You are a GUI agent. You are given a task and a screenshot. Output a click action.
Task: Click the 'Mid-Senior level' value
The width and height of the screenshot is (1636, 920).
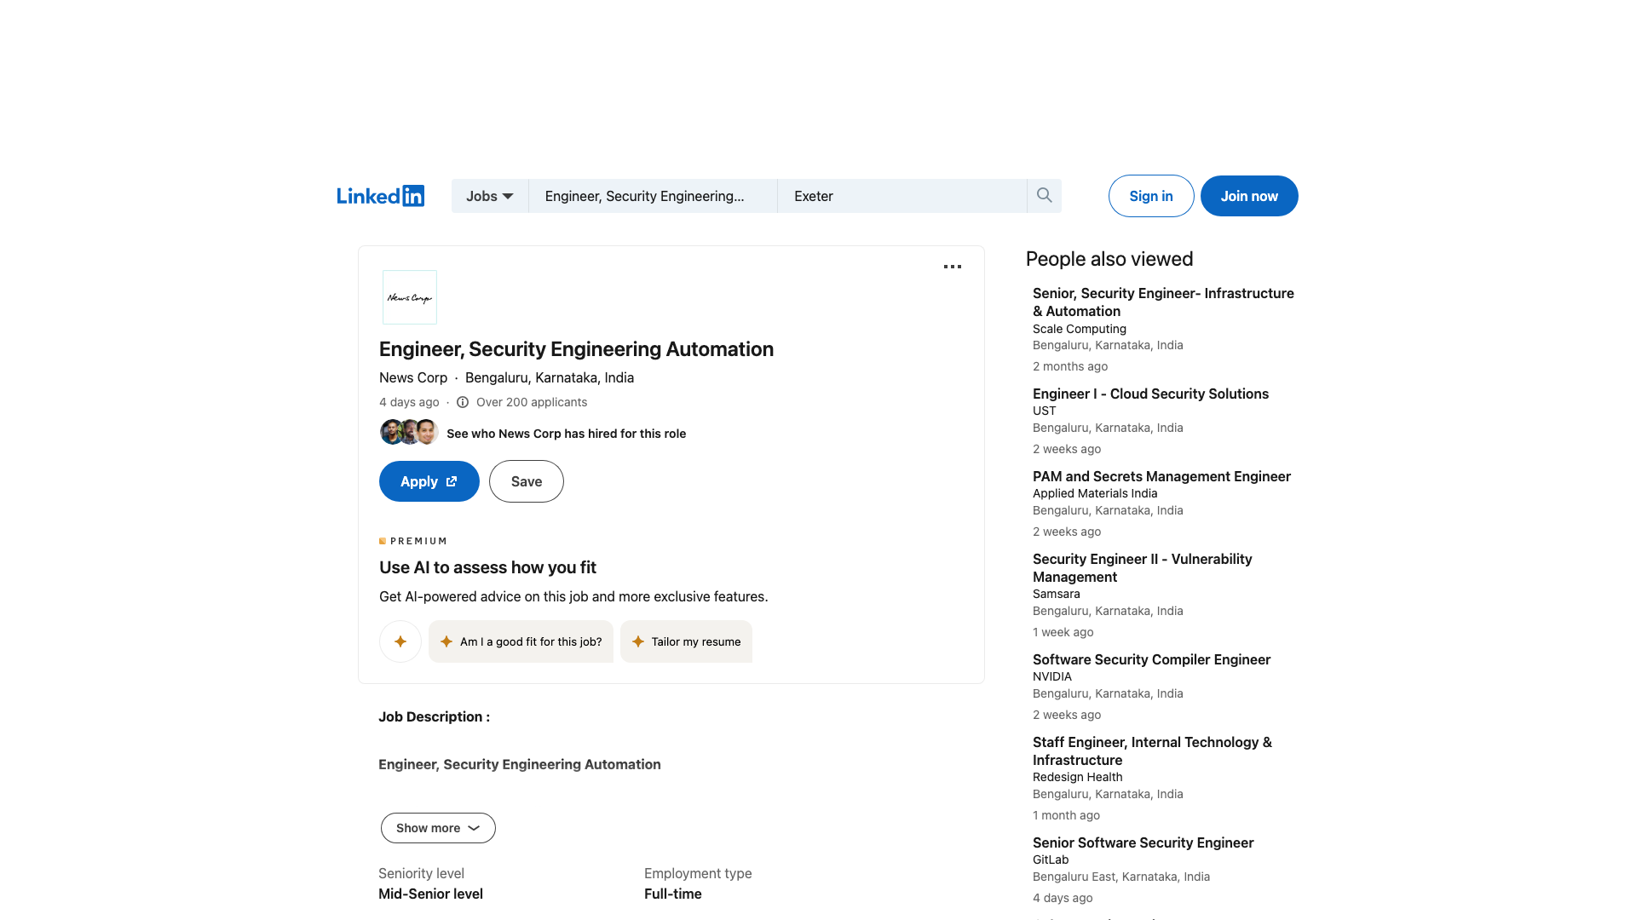click(x=430, y=894)
